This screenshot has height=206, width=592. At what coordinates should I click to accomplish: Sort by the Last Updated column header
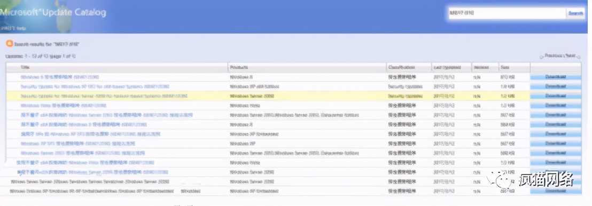[447, 68]
